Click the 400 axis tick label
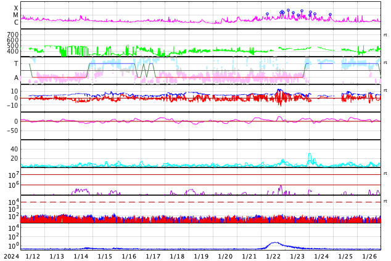Screen dimensions: 391x261 (13, 51)
